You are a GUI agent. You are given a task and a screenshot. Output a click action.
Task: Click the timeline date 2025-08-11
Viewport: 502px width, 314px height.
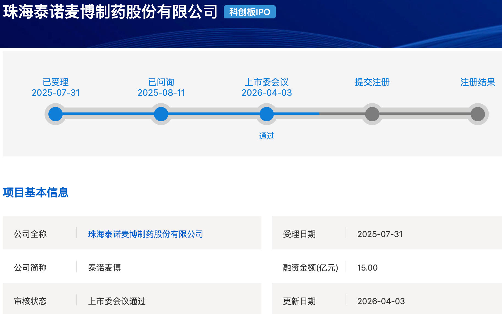161,93
